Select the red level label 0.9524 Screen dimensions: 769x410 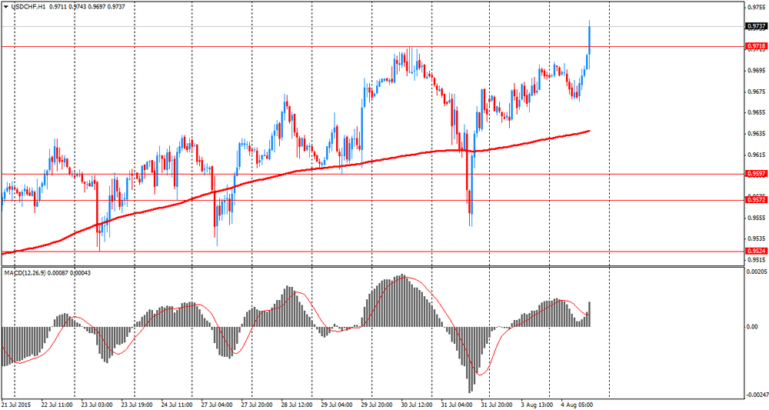756,251
